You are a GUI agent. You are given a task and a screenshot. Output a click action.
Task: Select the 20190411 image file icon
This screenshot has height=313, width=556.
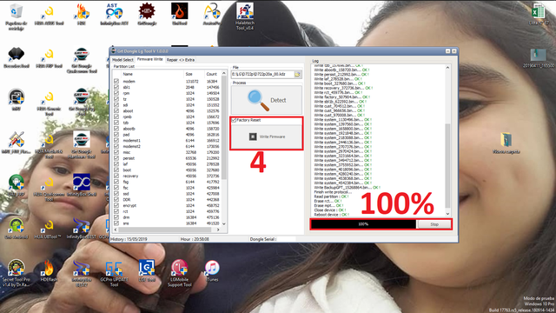(539, 58)
